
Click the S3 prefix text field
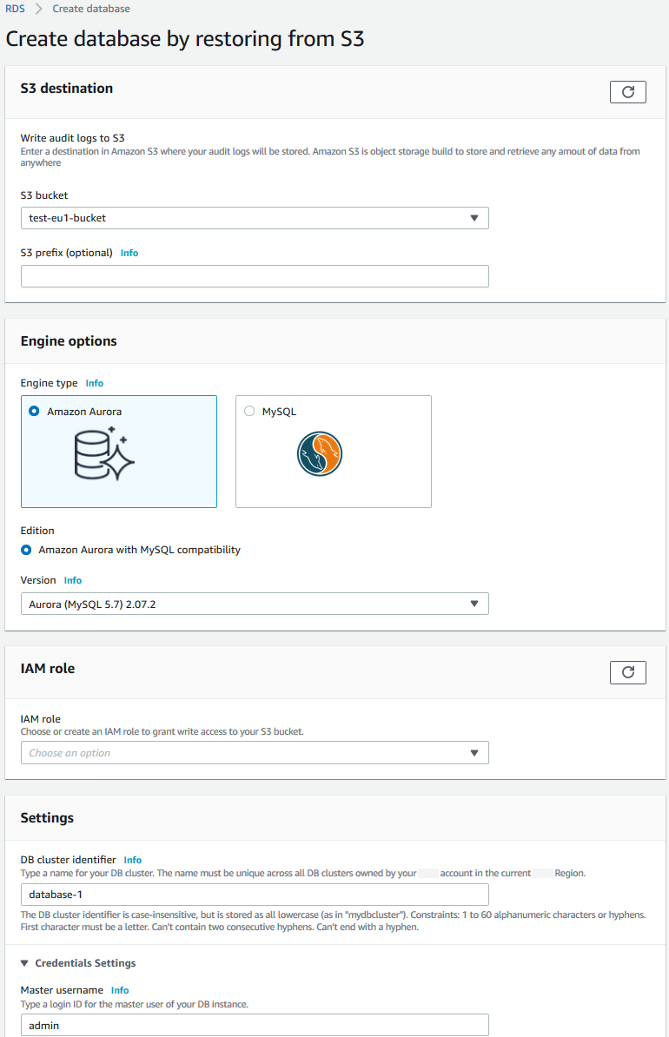255,276
